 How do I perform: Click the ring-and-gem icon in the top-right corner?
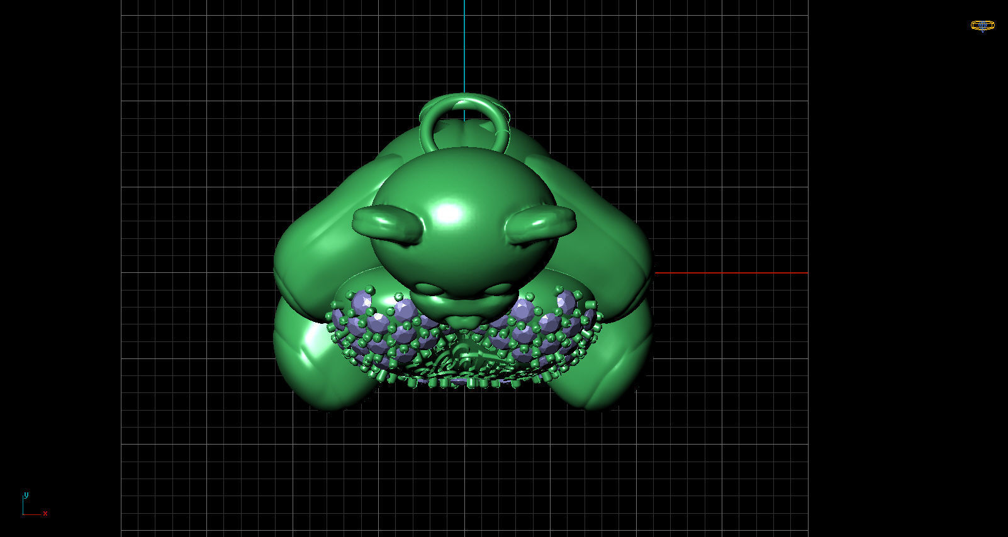[982, 26]
